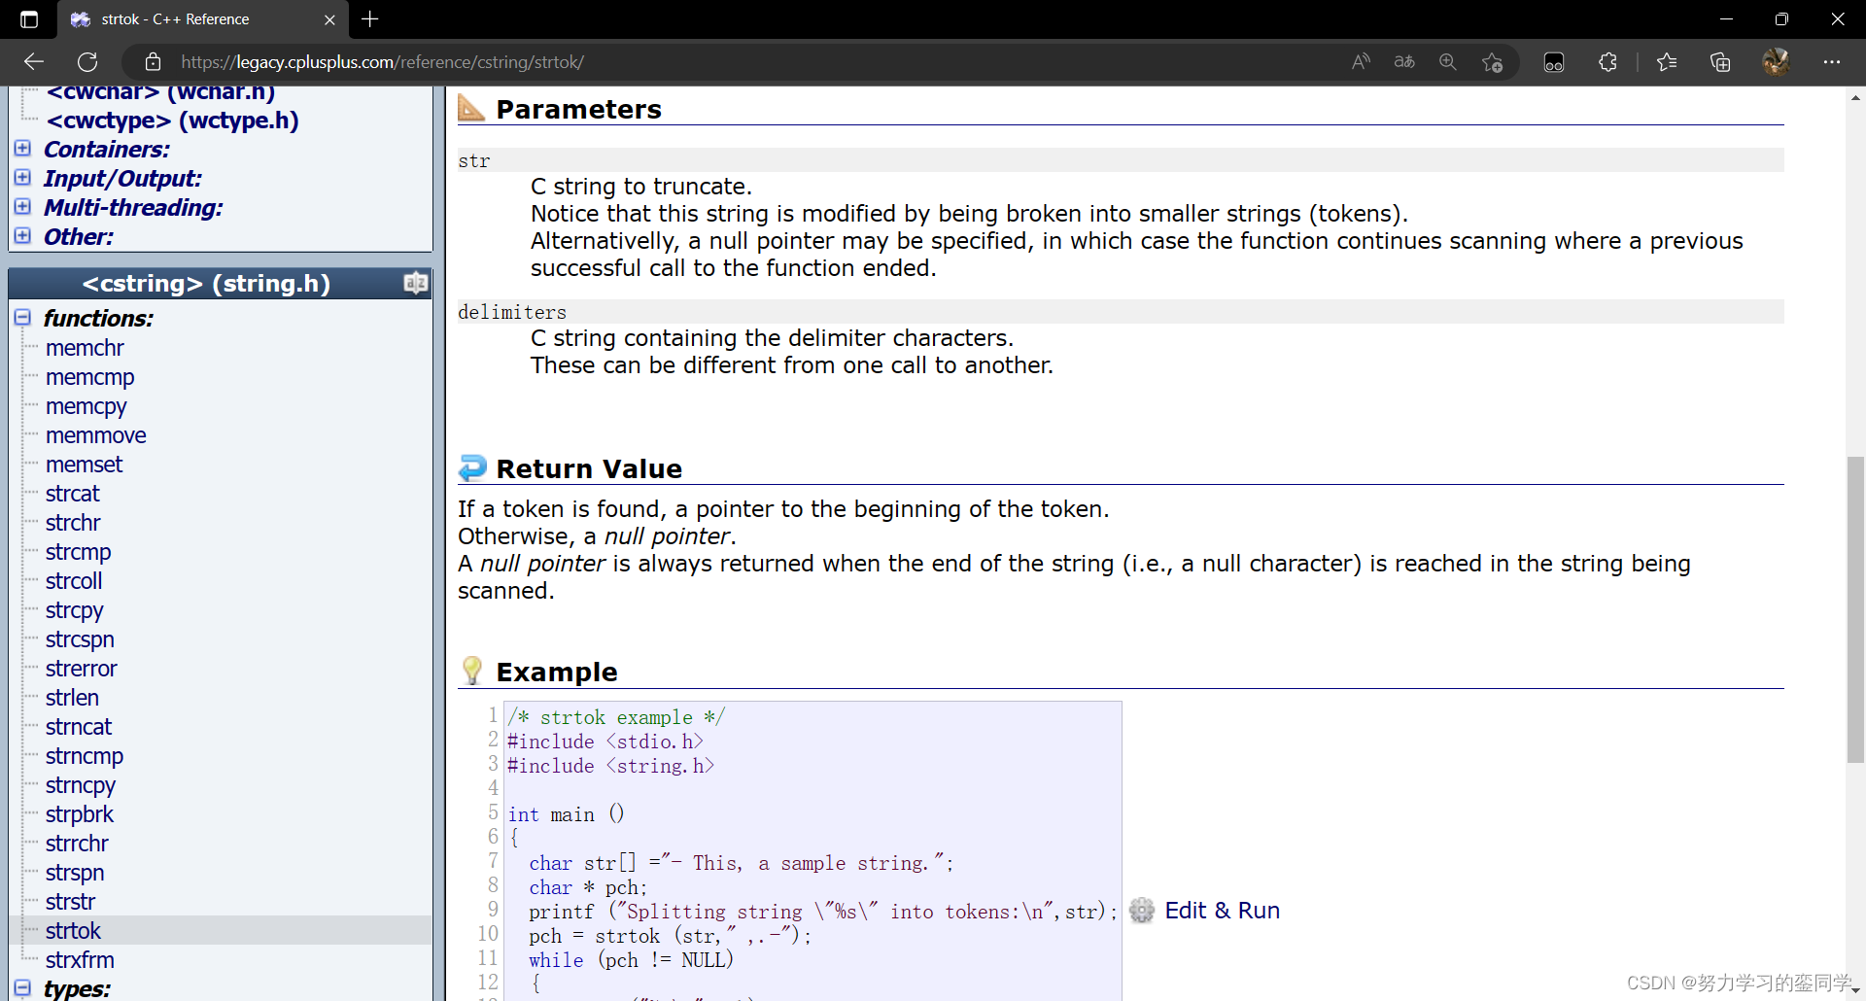Open the Collections icon in toolbar
The height and width of the screenshot is (1001, 1866).
point(1720,62)
